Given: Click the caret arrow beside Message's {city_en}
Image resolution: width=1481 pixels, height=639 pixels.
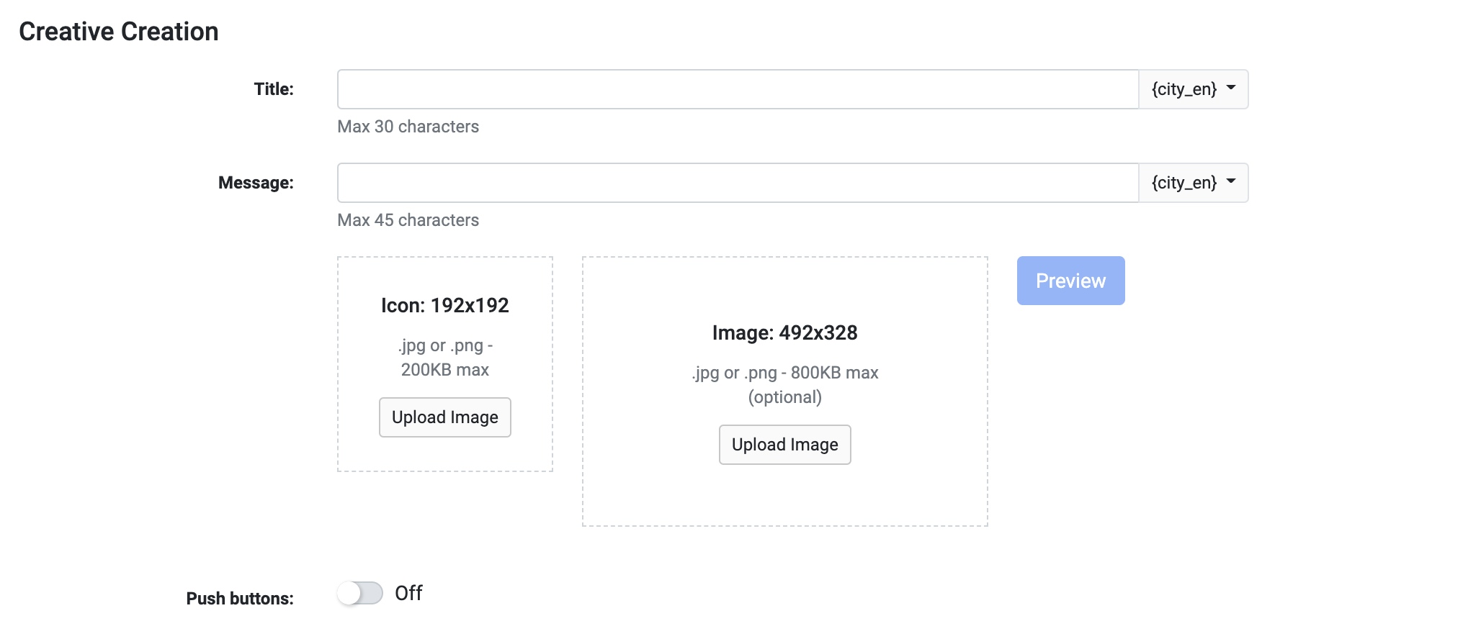Looking at the screenshot, I should pyautogui.click(x=1231, y=181).
